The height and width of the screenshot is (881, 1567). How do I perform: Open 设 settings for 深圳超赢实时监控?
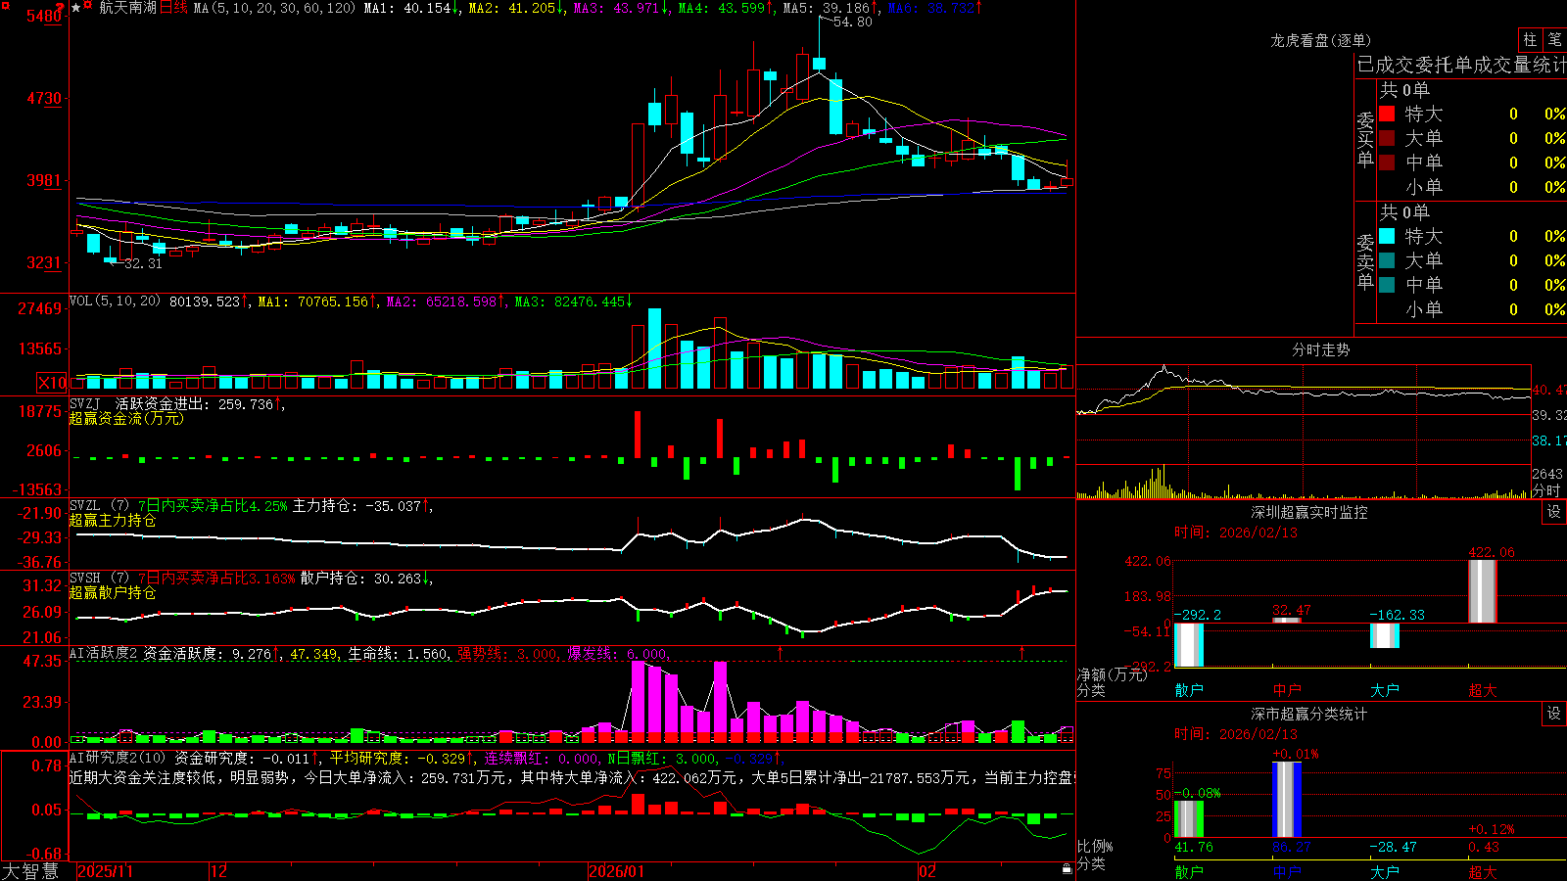click(x=1554, y=512)
